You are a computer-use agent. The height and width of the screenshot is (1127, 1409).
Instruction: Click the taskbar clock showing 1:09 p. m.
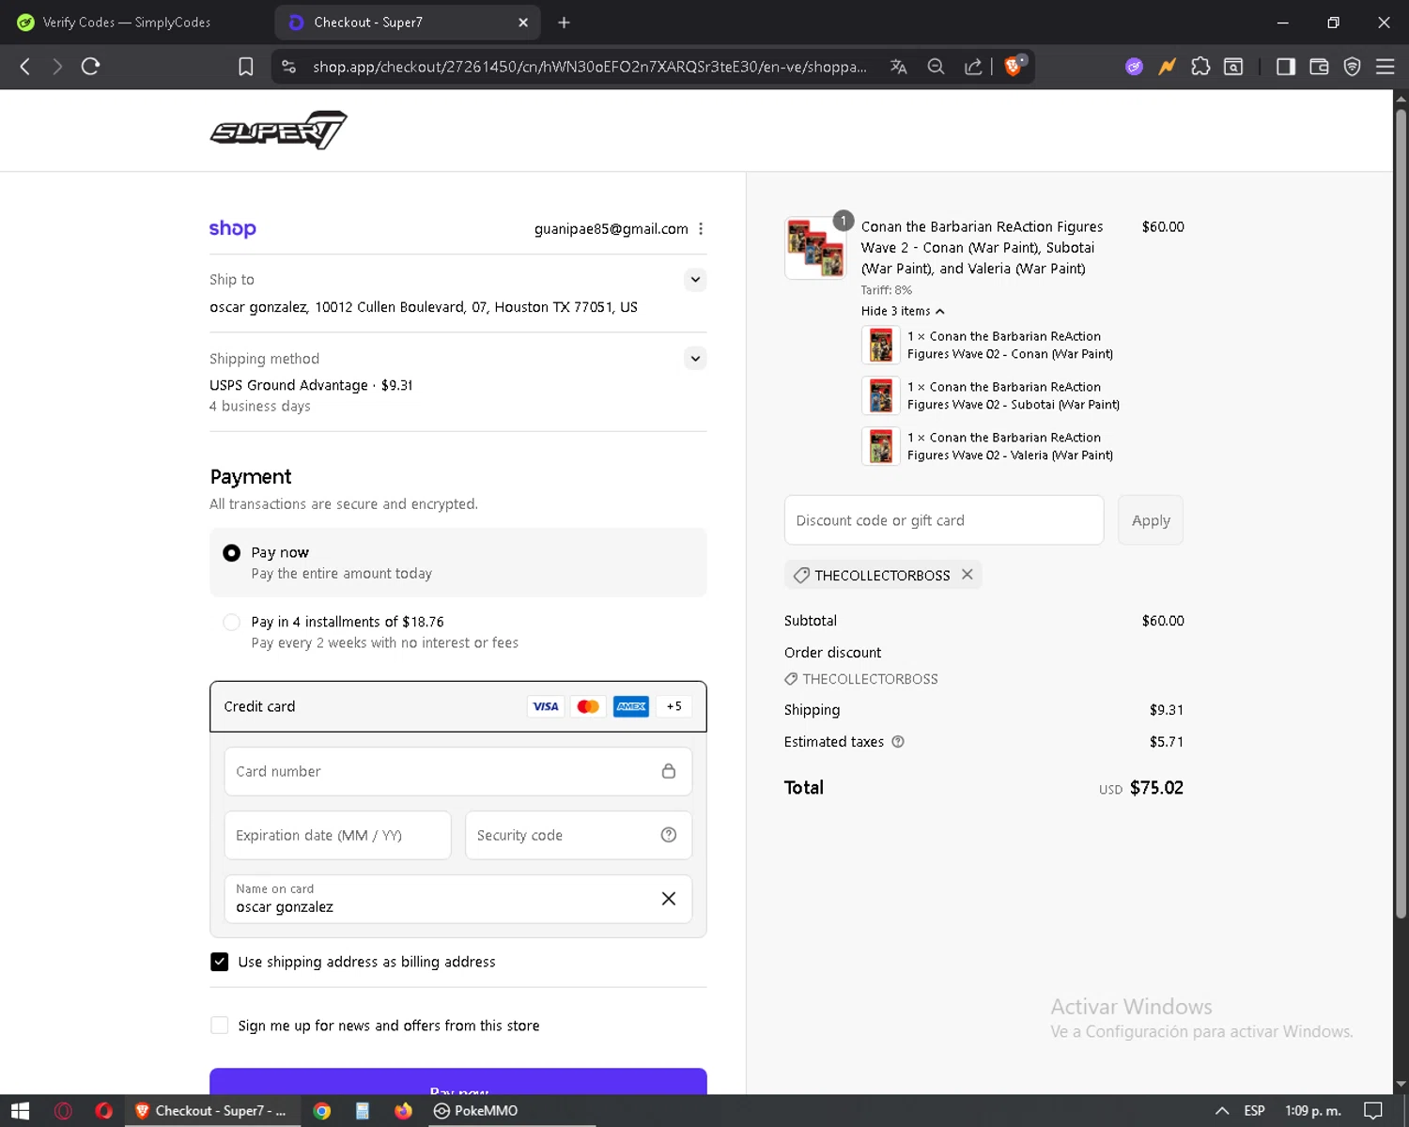tap(1313, 1111)
